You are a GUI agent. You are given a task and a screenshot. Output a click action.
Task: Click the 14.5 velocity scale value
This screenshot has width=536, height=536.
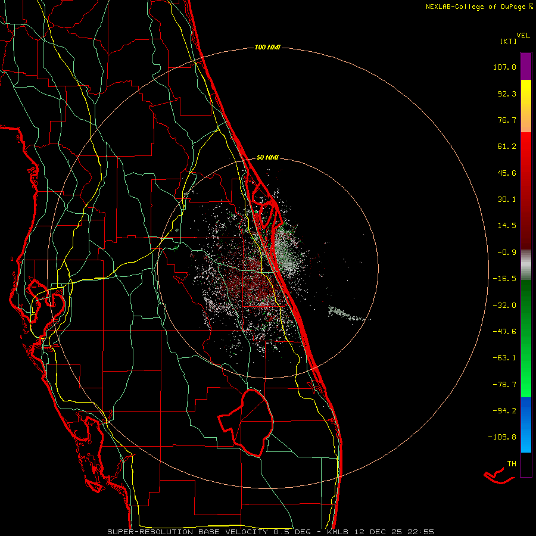507,226
